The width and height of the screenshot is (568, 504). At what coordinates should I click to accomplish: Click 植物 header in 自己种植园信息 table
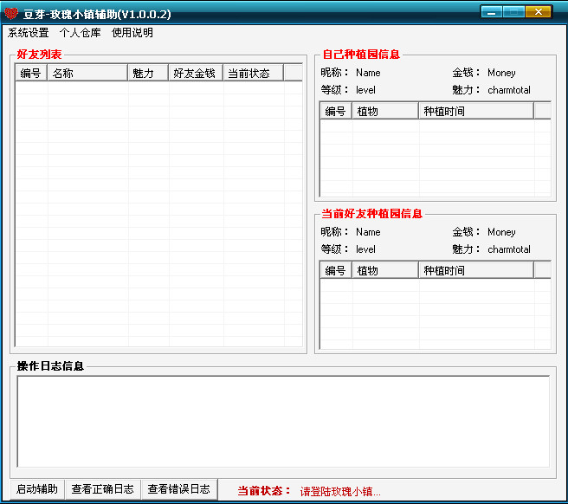point(384,111)
